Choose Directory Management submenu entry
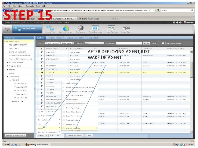The width and height of the screenshot is (198, 148). click(49, 132)
